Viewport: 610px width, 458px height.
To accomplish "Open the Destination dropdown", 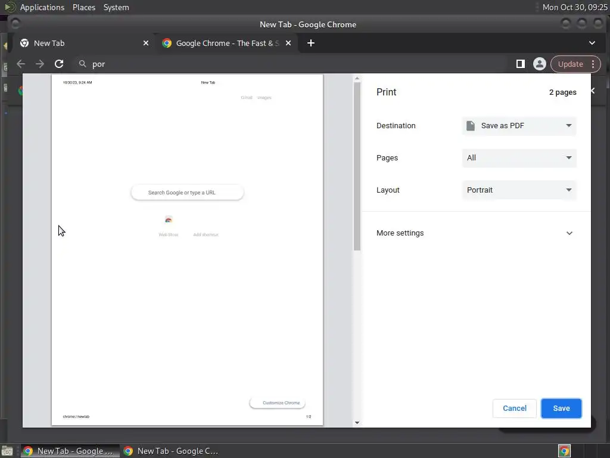I will click(519, 125).
